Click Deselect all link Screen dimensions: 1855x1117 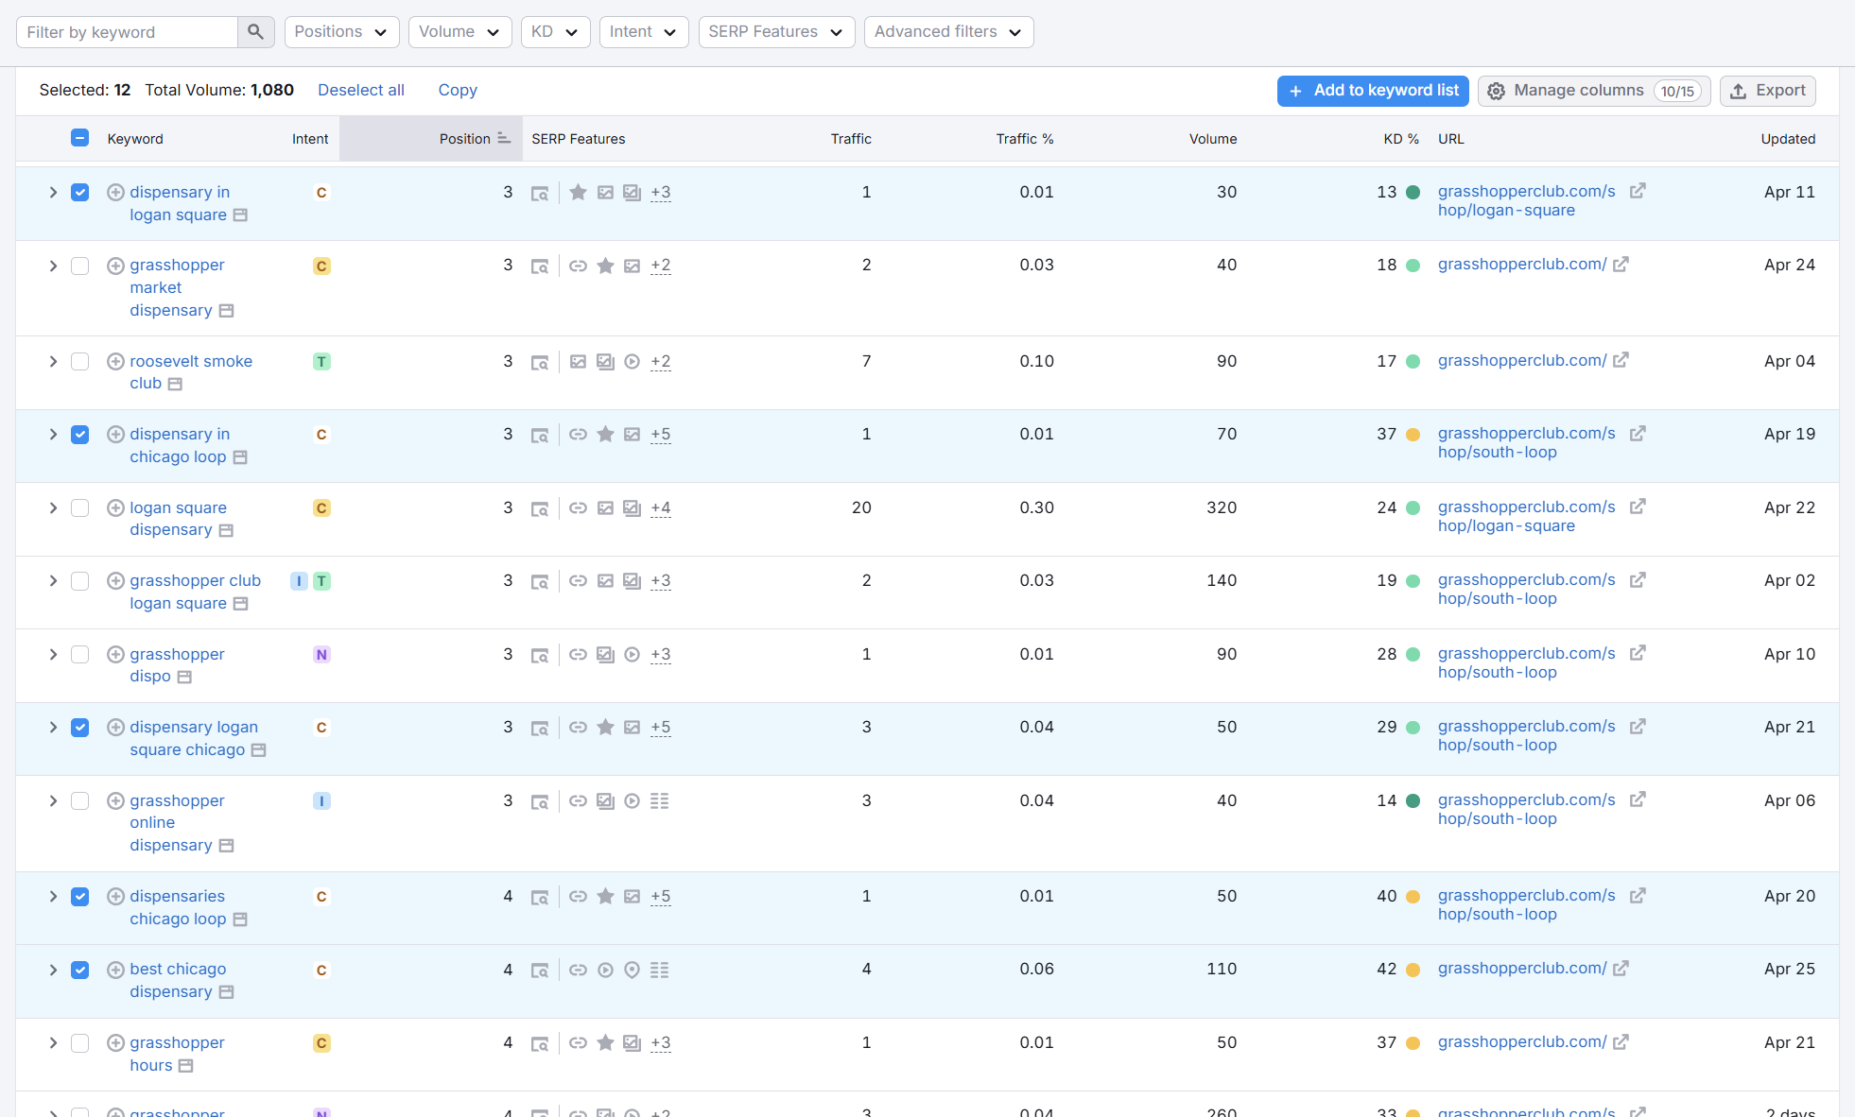click(361, 90)
